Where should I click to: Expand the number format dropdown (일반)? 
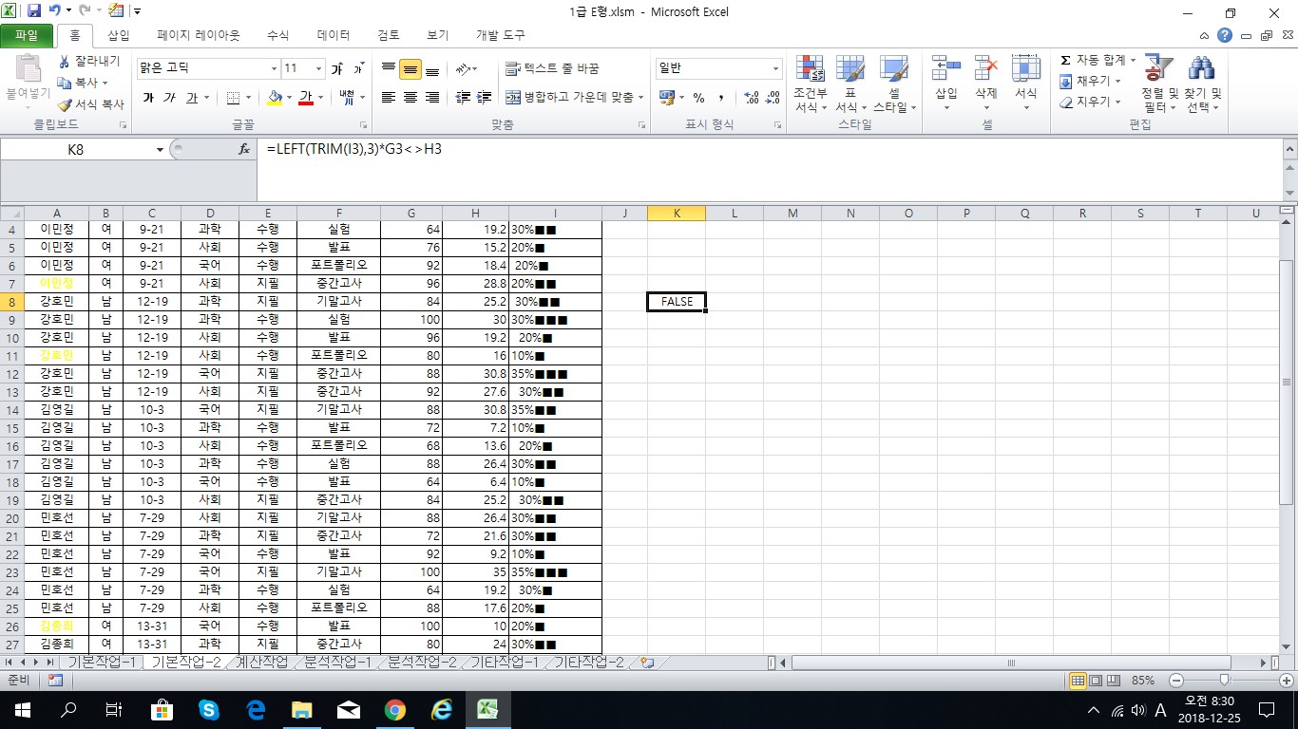pyautogui.click(x=775, y=68)
